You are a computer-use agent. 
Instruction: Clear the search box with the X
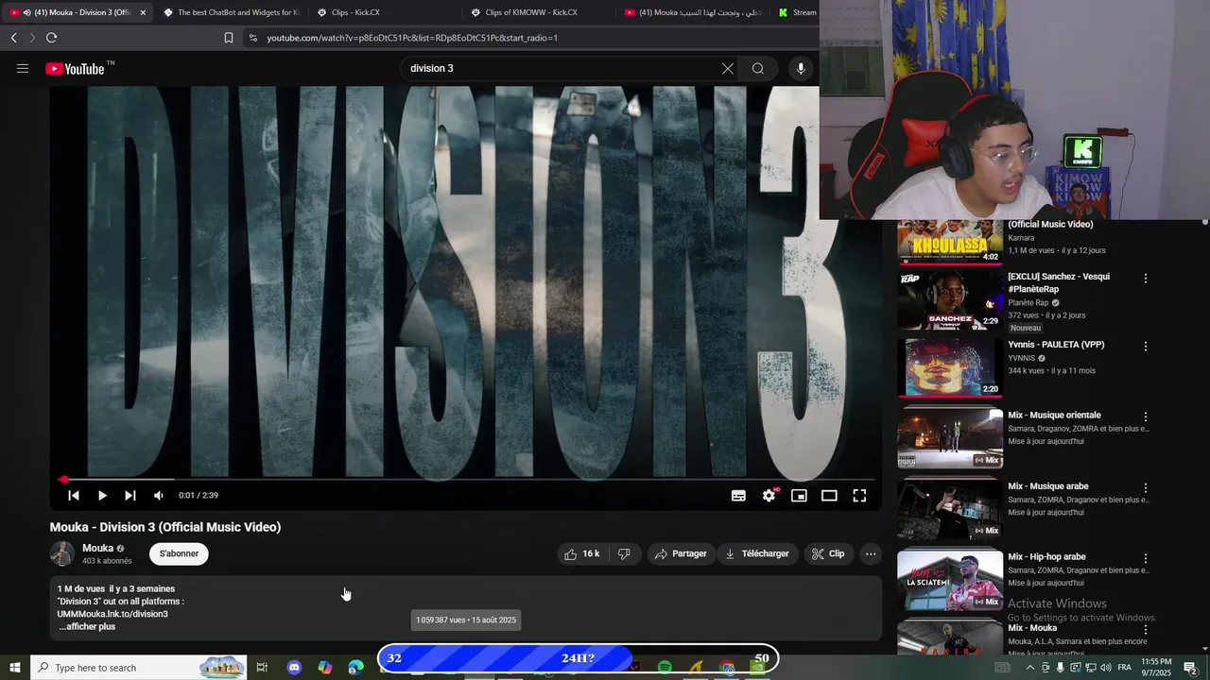click(x=727, y=68)
